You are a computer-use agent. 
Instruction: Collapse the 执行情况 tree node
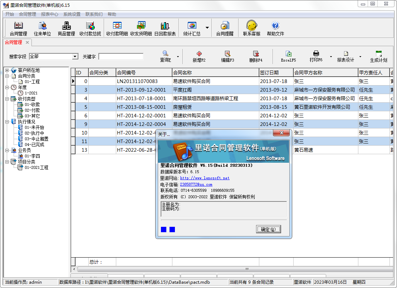(x=7, y=122)
